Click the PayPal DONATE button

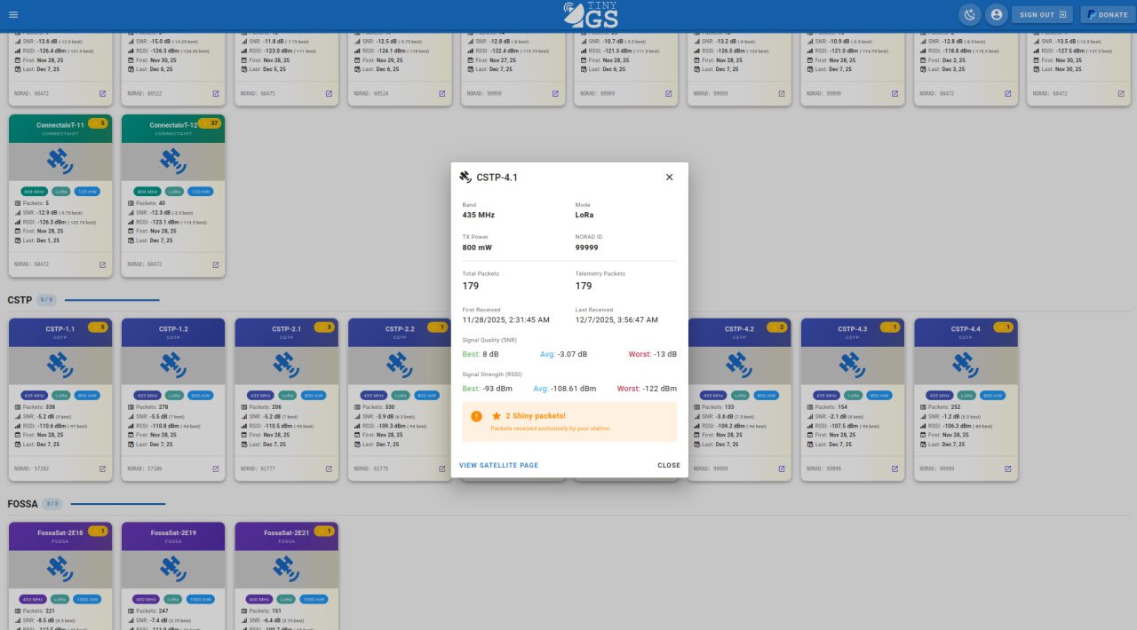pyautogui.click(x=1106, y=15)
